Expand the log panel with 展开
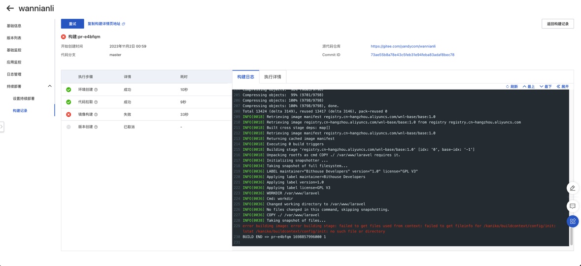581x266 pixels. 562,86
